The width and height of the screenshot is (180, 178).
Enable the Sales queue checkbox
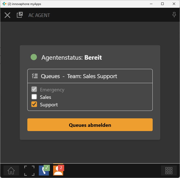[x=34, y=97]
